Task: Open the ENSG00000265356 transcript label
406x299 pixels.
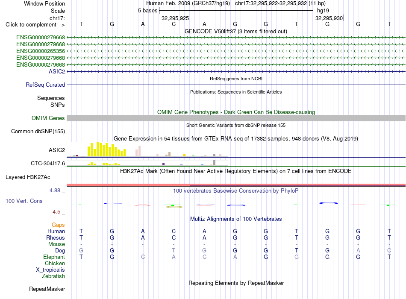Action: pos(41,51)
